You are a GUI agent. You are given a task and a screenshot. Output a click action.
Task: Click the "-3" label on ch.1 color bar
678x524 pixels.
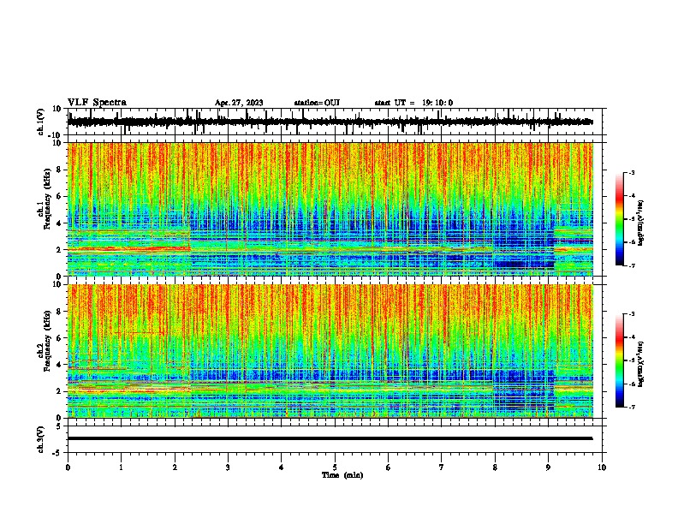(631, 172)
